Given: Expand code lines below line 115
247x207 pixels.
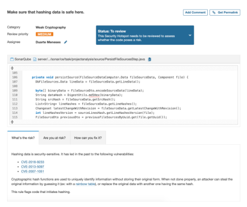Looking at the screenshot, I should coord(12,122).
